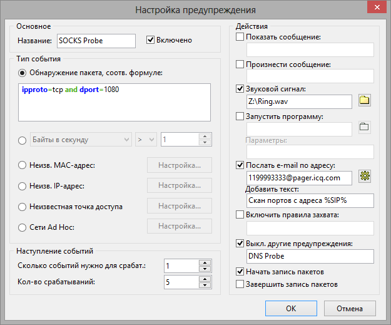
Task: Enable Показать сообщение checkbox
Action: (240, 37)
